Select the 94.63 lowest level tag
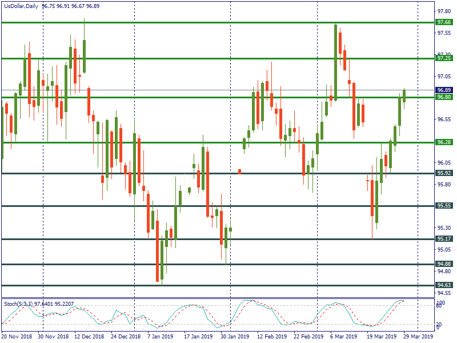This screenshot has height=343, width=457. pos(444,285)
